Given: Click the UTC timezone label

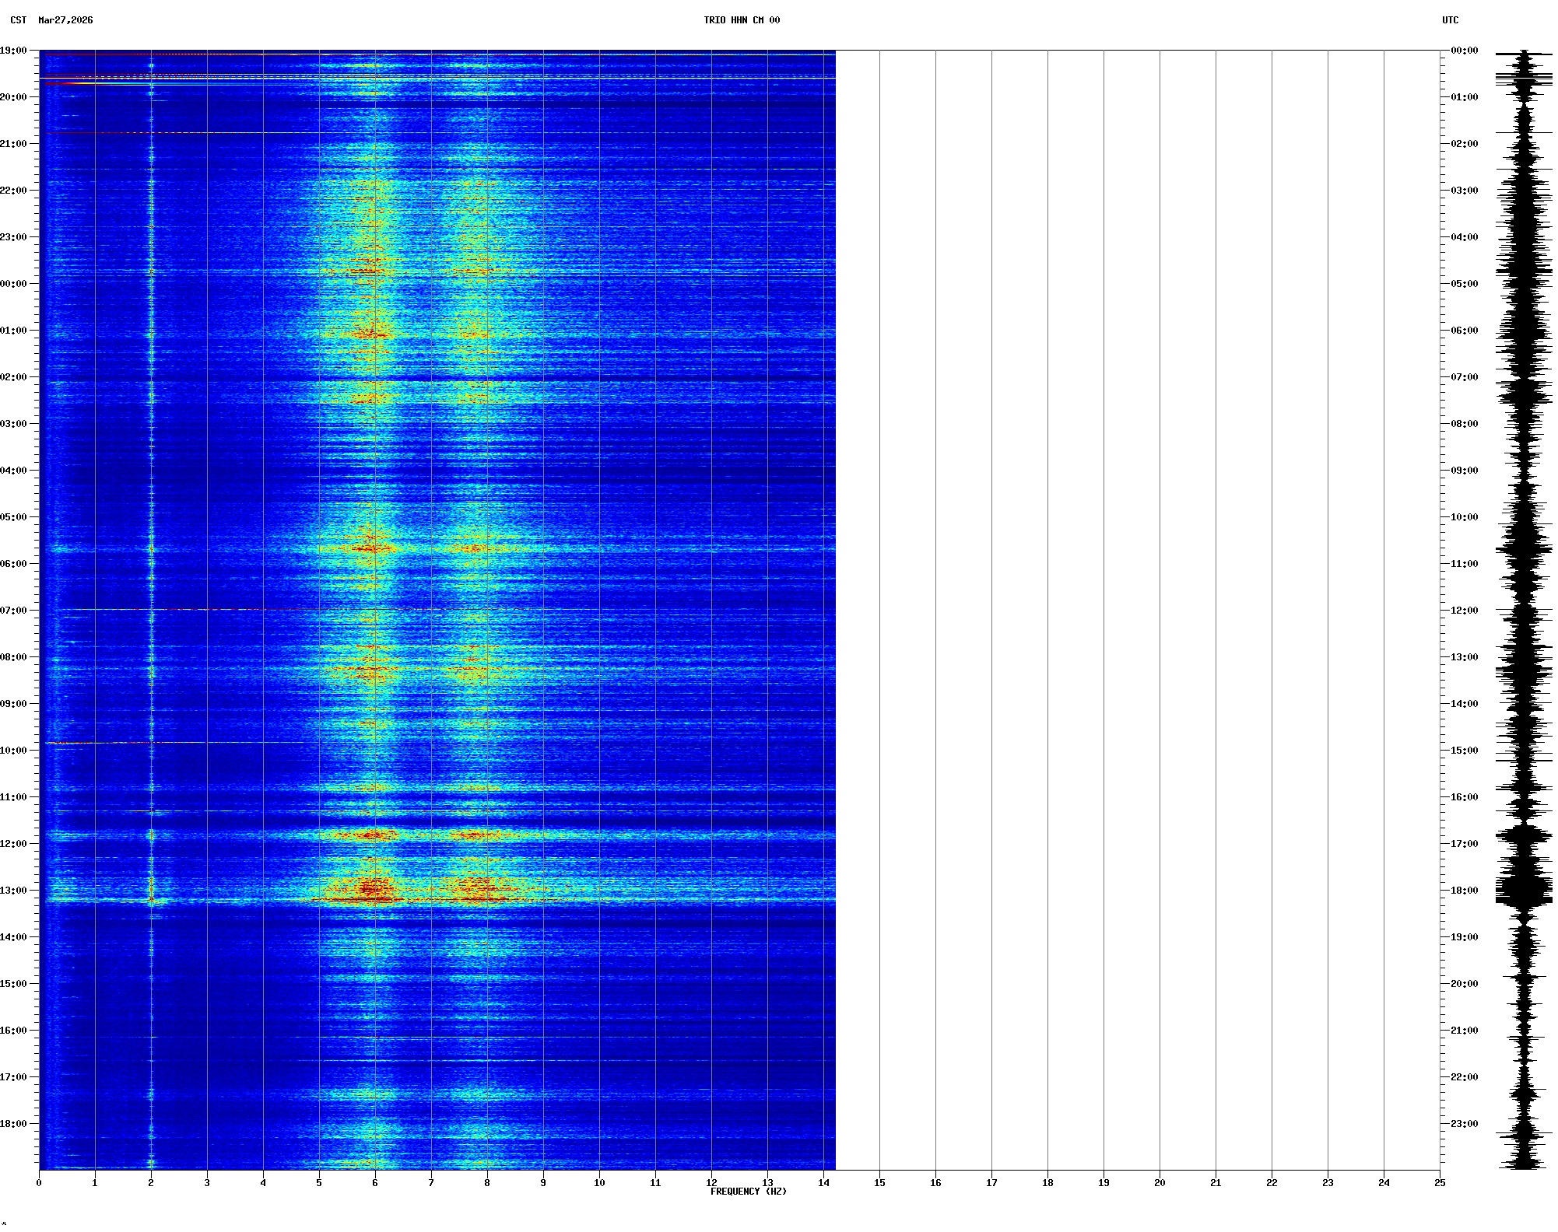Looking at the screenshot, I should (1450, 20).
